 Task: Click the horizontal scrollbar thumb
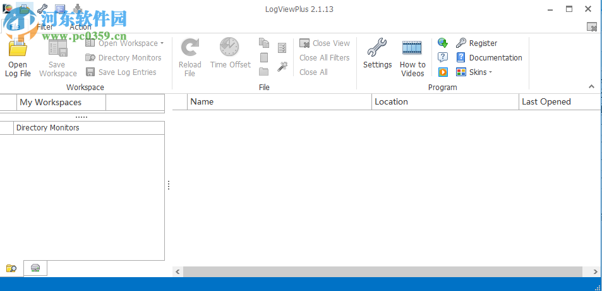click(x=384, y=271)
